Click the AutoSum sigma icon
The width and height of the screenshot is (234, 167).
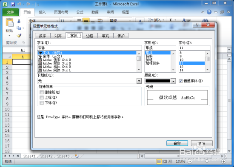(171, 20)
